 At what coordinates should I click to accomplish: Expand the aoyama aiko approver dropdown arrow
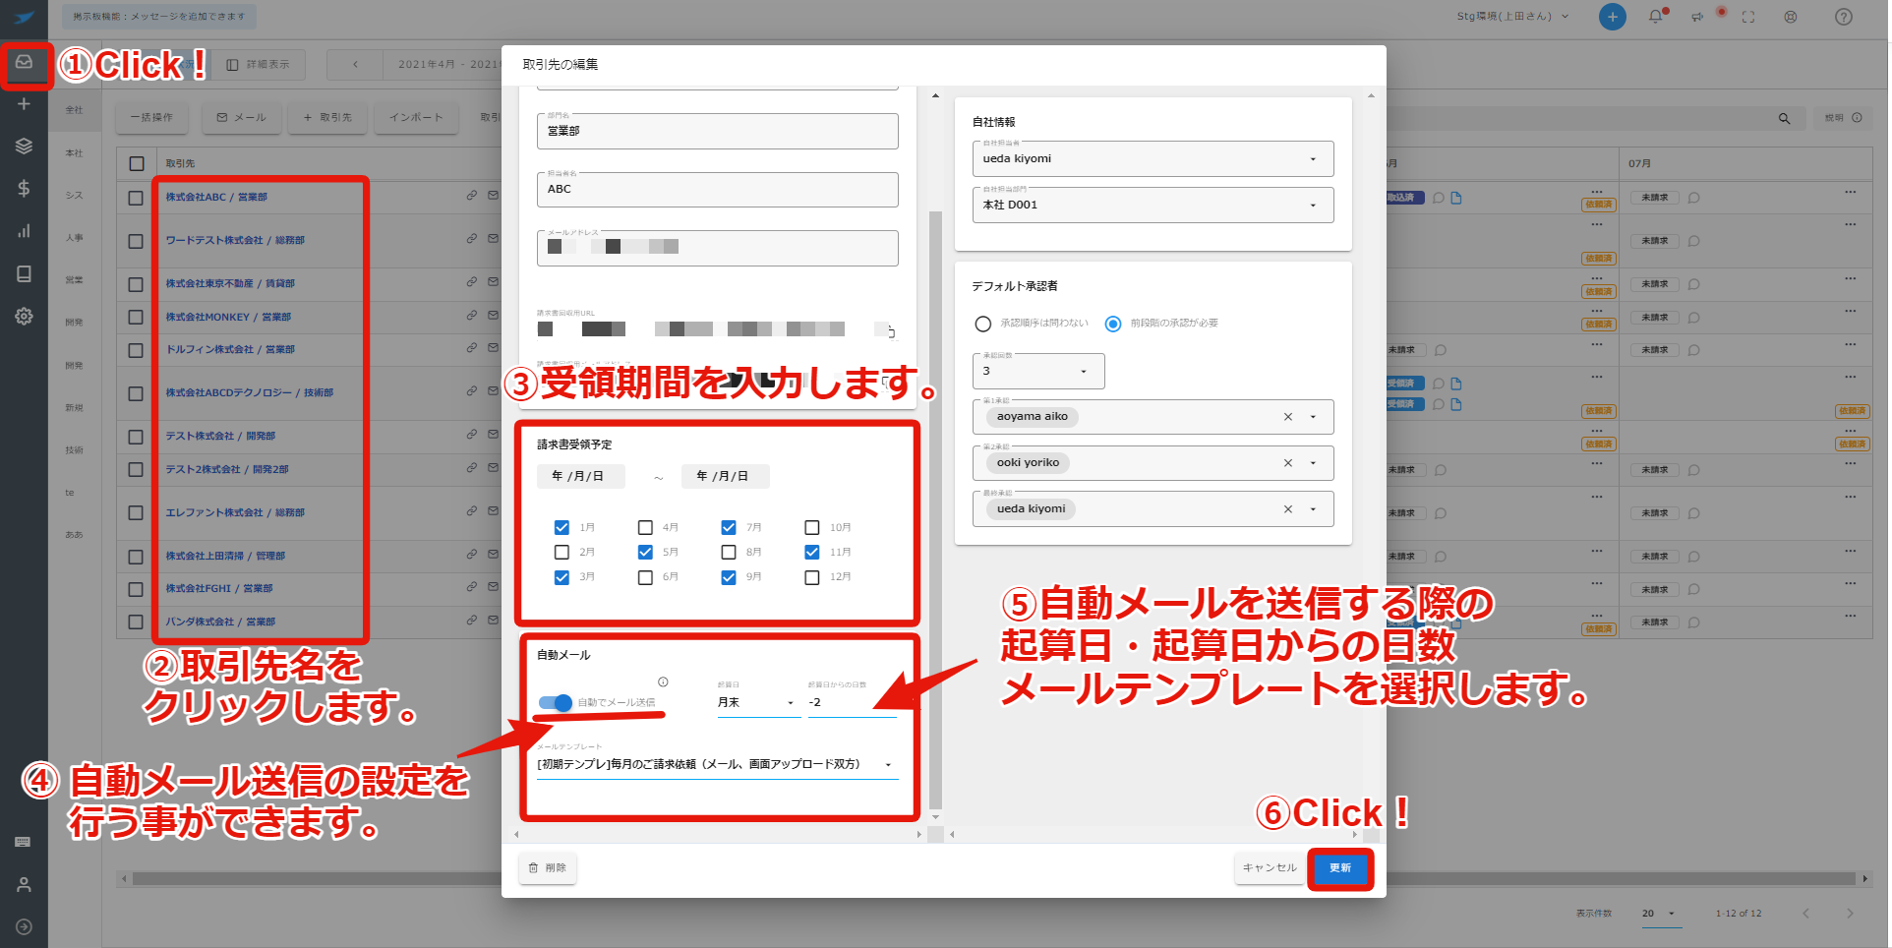1313,417
